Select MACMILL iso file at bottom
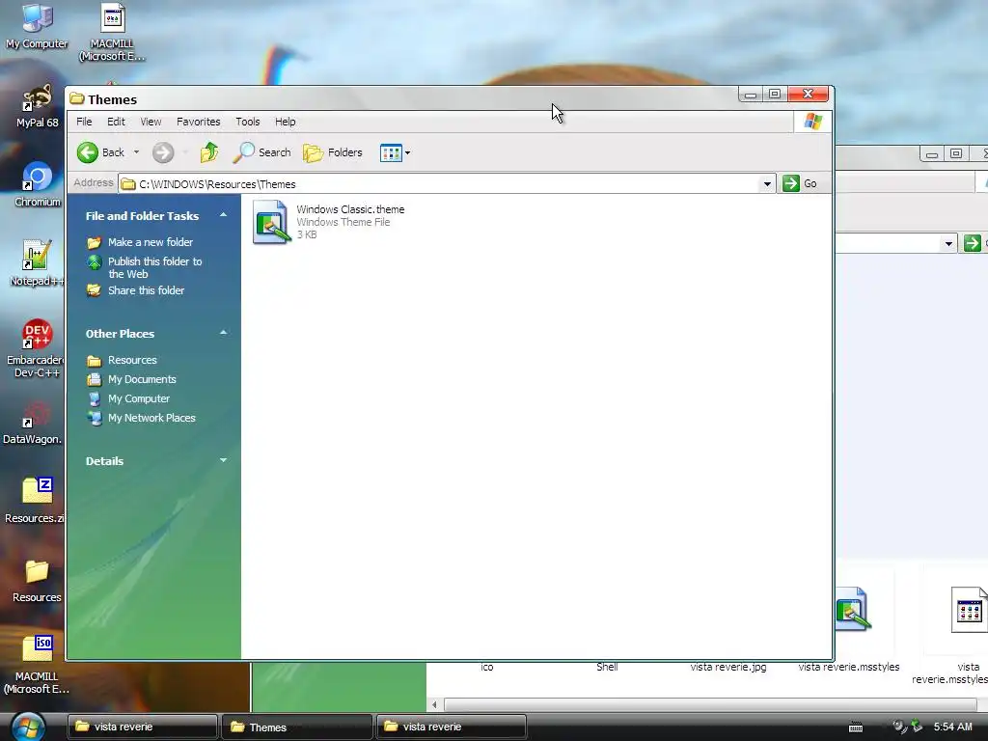Image resolution: width=988 pixels, height=741 pixels. (x=37, y=665)
